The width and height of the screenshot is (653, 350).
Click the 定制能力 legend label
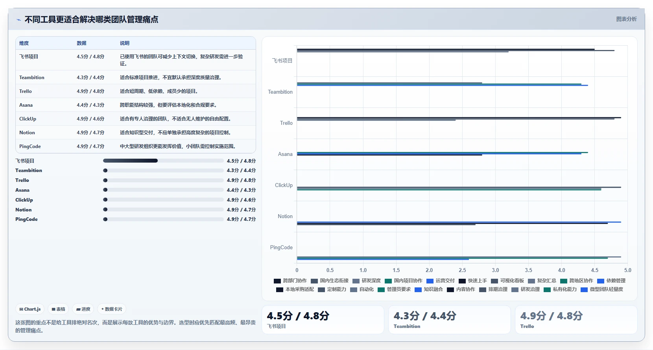337,289
